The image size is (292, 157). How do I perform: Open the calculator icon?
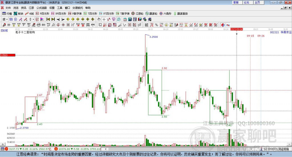point(130,19)
